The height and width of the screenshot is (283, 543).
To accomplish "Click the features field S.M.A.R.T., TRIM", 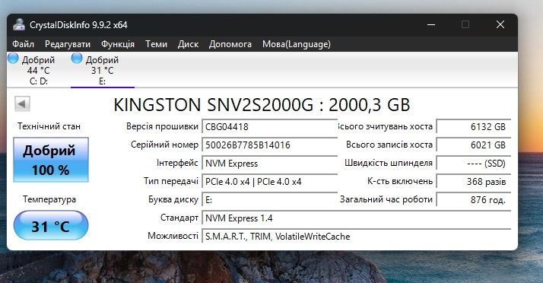I will pos(357,237).
